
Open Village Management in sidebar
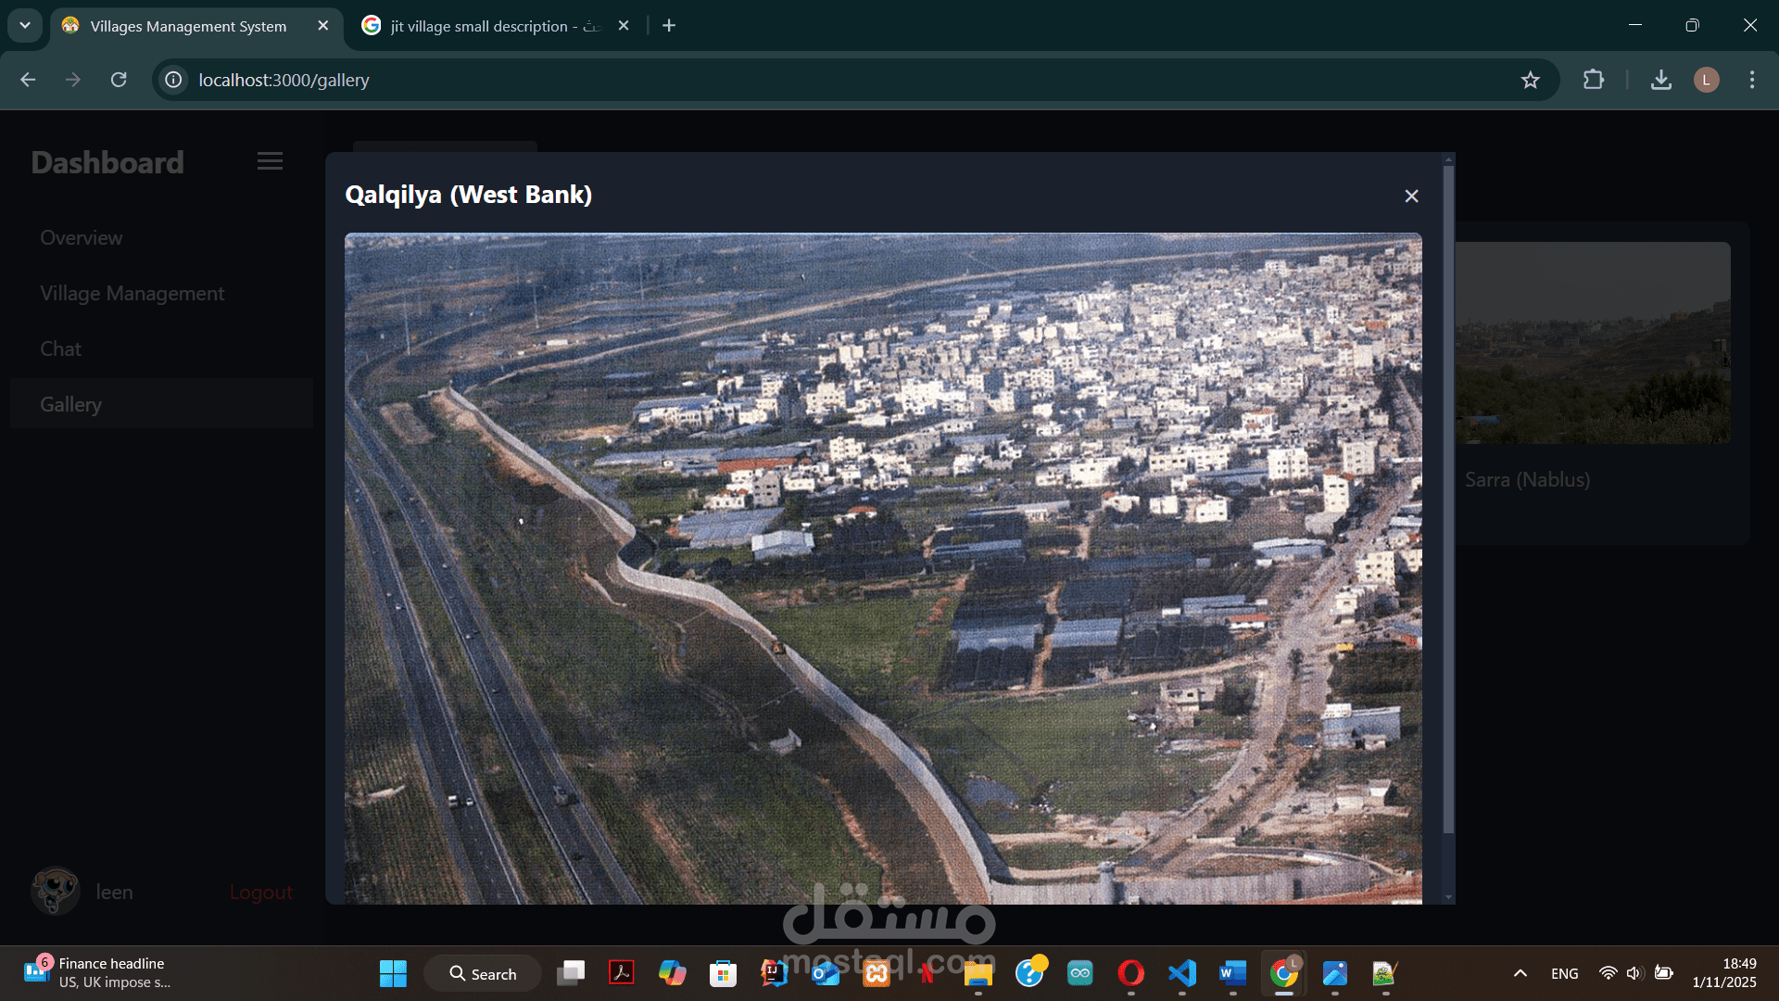pos(132,293)
